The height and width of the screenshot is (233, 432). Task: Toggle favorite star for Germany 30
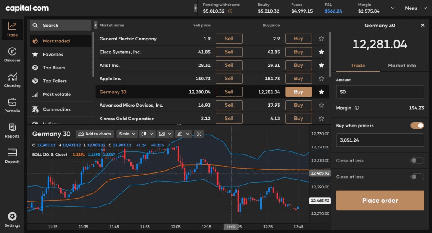pos(321,92)
